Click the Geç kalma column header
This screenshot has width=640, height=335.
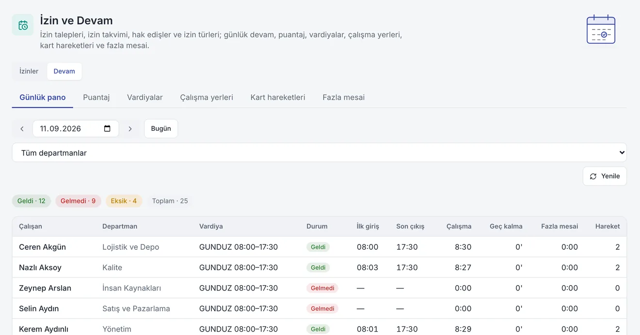(506, 227)
